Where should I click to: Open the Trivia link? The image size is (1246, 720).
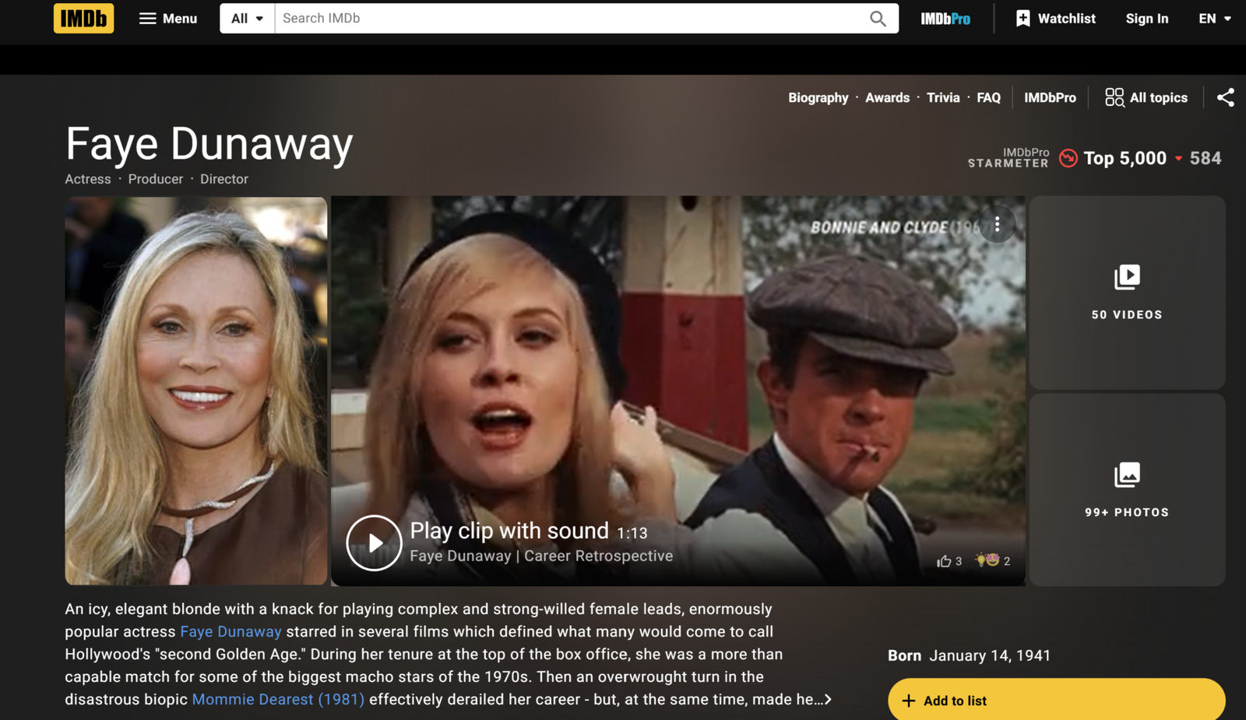[x=943, y=97]
